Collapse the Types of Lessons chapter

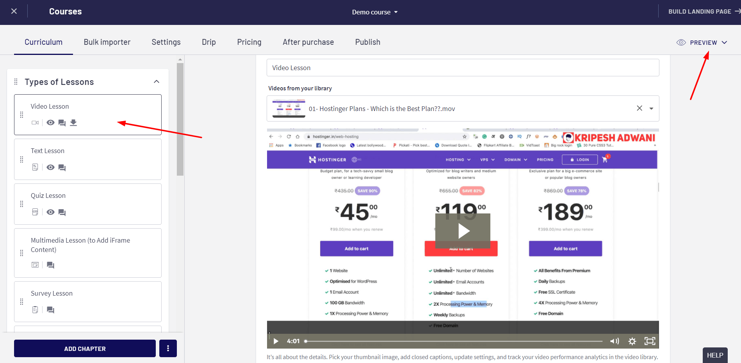157,82
